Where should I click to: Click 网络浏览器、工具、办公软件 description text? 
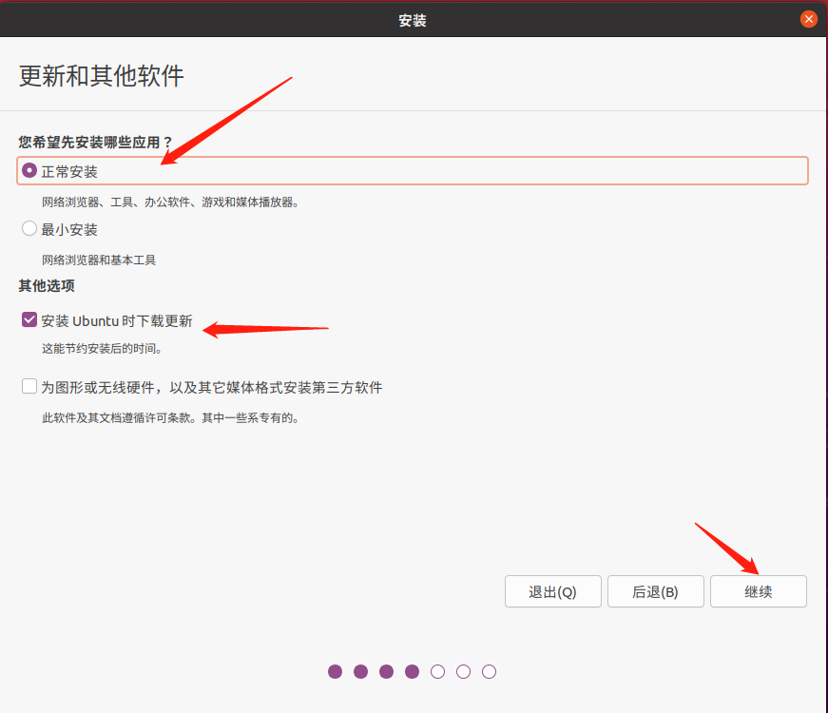click(170, 202)
